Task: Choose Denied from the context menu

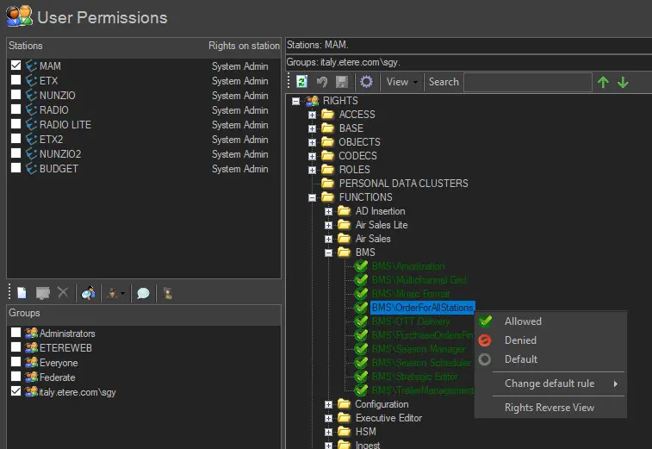Action: pos(520,340)
